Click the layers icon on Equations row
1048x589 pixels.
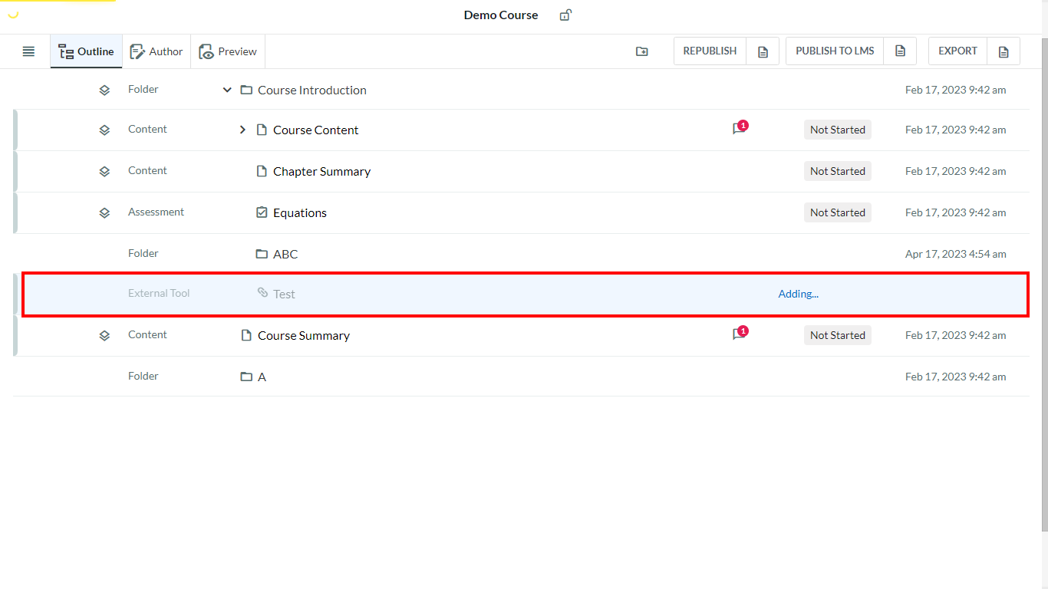click(104, 212)
